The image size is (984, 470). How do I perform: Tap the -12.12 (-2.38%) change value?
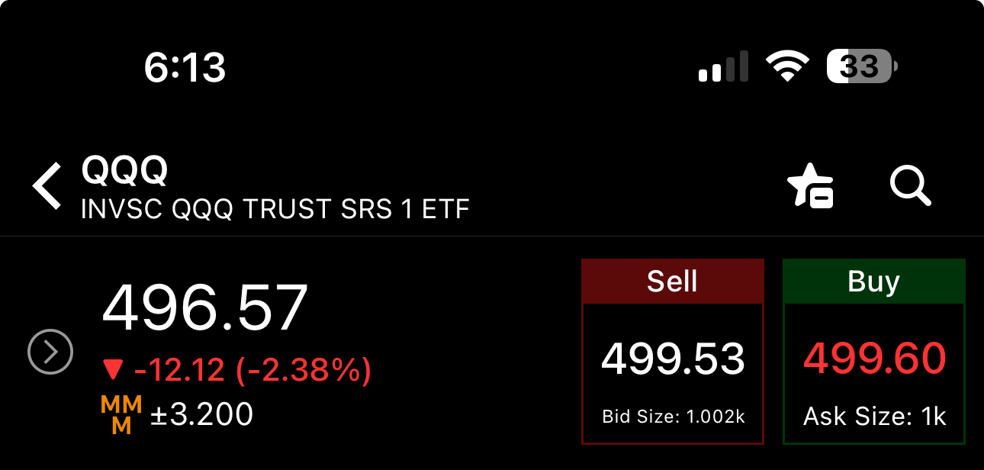252,371
